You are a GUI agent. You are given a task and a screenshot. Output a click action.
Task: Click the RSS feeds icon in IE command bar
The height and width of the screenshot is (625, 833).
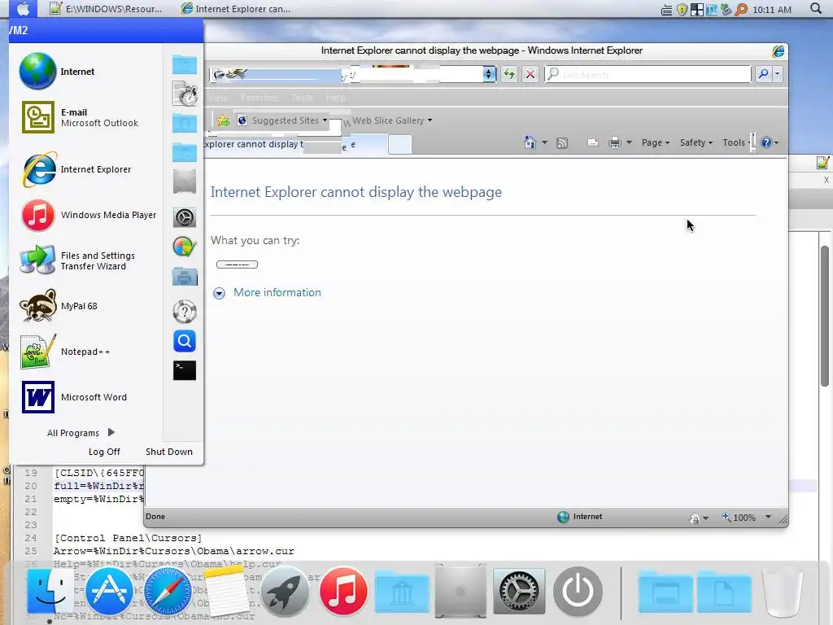[561, 143]
